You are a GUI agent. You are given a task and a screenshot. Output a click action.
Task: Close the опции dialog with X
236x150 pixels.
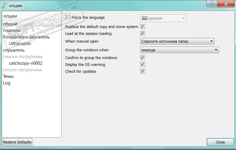pos(226,4)
